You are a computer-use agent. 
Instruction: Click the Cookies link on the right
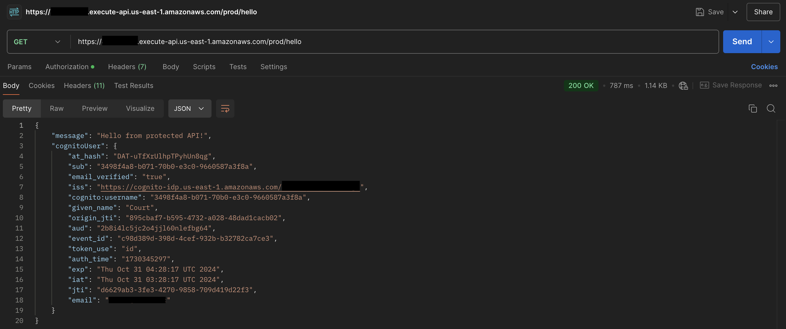tap(764, 67)
